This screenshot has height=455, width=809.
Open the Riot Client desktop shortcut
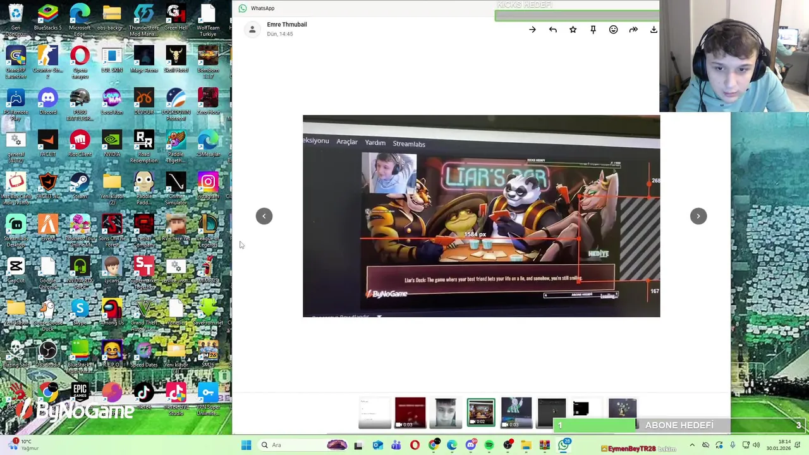click(x=80, y=144)
